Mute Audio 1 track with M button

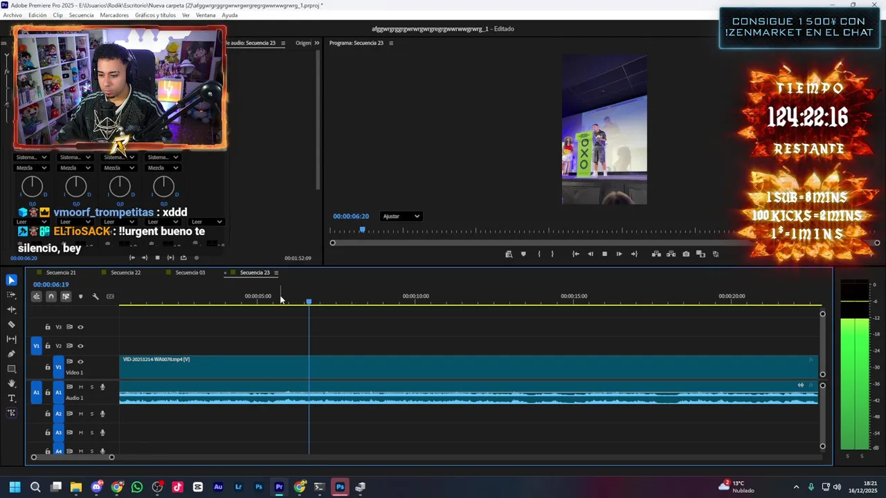(x=80, y=387)
